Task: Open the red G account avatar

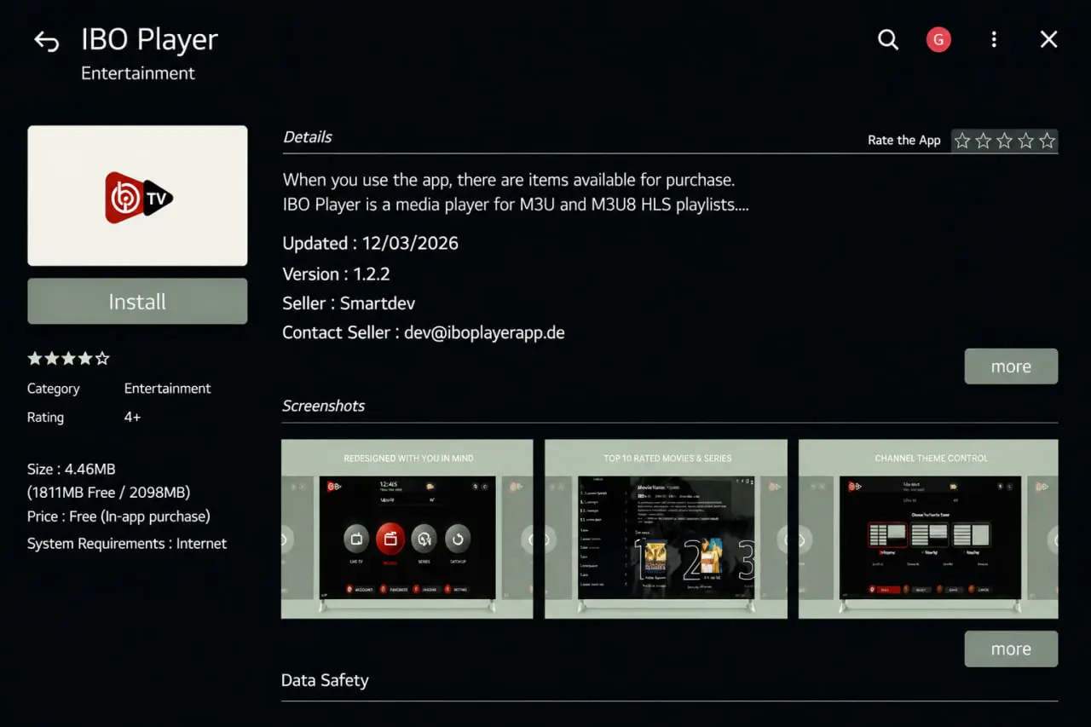Action: point(938,39)
